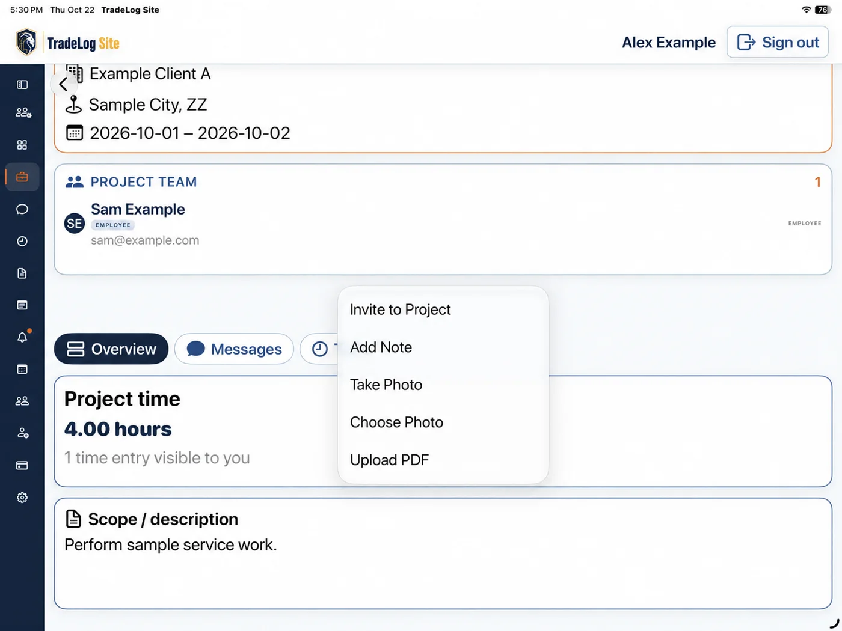
Task: Open the chat bubble icon in sidebar
Action: point(22,209)
